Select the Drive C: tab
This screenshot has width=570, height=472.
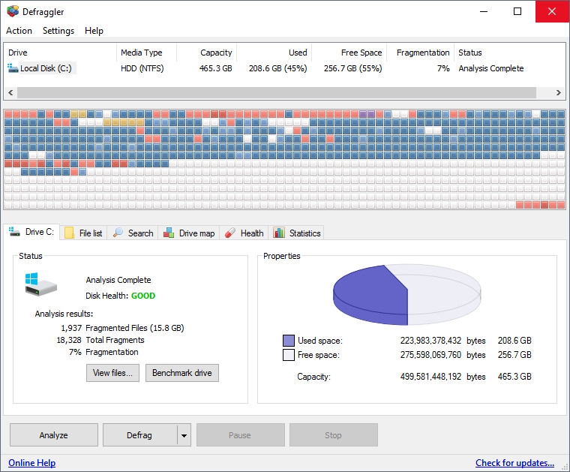[31, 232]
